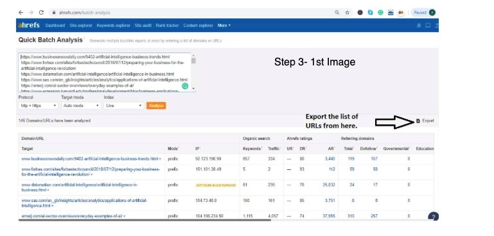Click NOT FOUND IN OUR DATABASE label
Image resolution: width=494 pixels, height=236 pixels.
pyautogui.click(x=216, y=185)
